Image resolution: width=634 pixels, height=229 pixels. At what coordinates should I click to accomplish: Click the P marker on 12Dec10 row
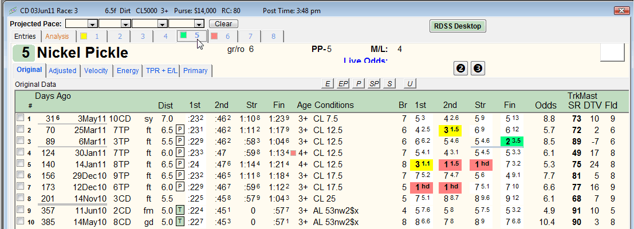[x=180, y=187]
